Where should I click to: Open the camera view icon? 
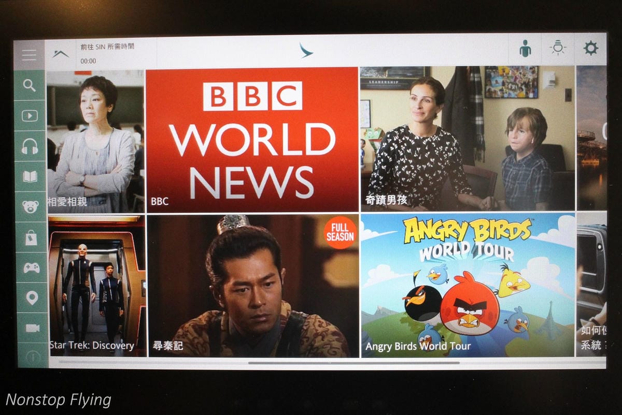32,328
